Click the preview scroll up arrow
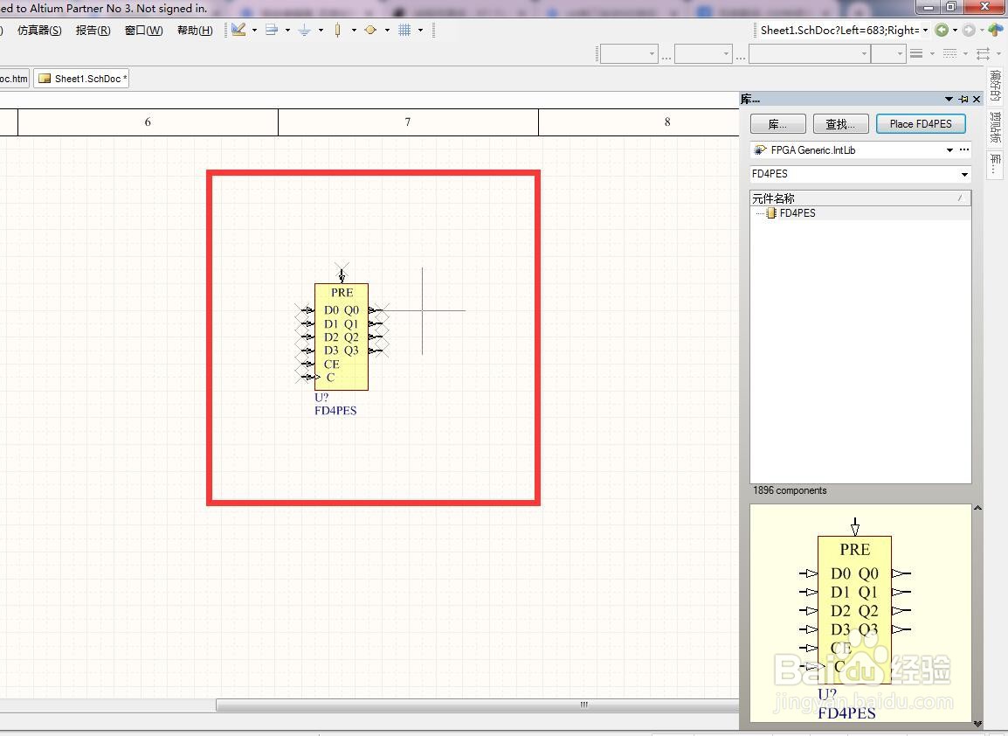Viewport: 1008px width, 736px height. pyautogui.click(x=977, y=508)
